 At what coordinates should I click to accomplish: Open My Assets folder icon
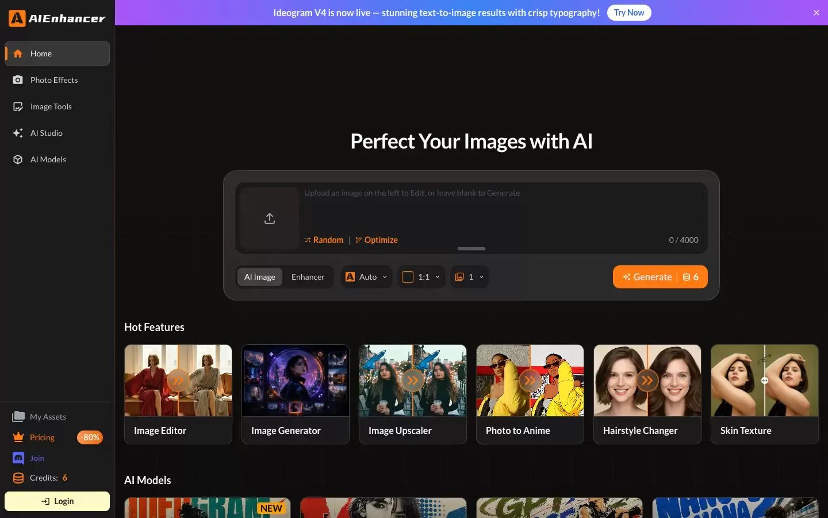tap(18, 417)
